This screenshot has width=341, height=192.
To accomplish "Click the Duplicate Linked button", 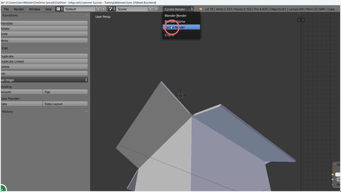I will point(44,61).
